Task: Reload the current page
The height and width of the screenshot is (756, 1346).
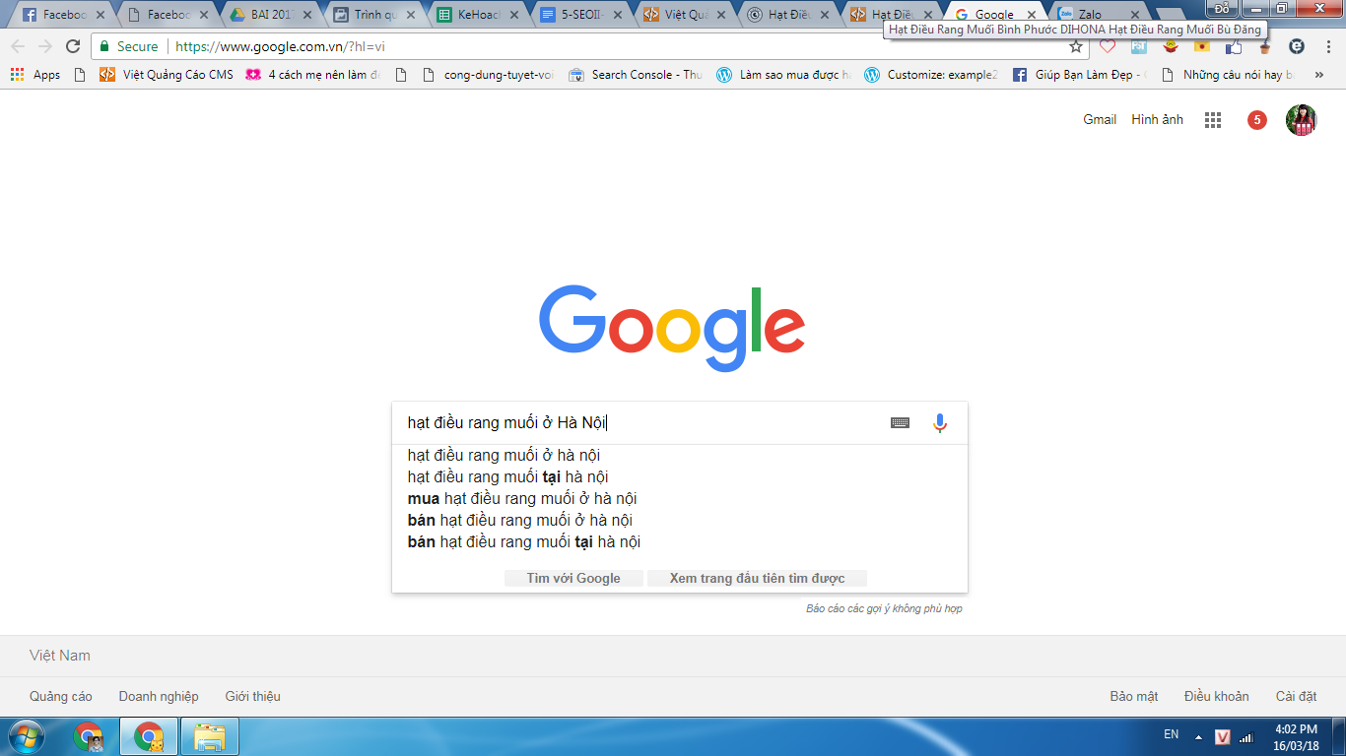Action: [x=73, y=46]
